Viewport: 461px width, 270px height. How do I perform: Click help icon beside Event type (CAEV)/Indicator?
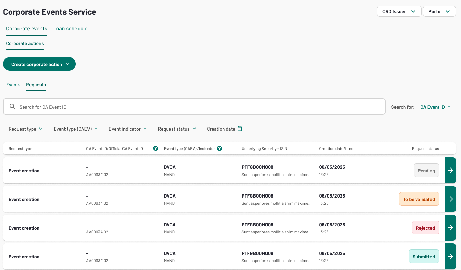[x=220, y=148]
